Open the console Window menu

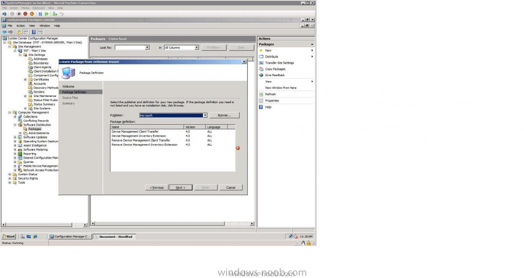click(x=45, y=26)
